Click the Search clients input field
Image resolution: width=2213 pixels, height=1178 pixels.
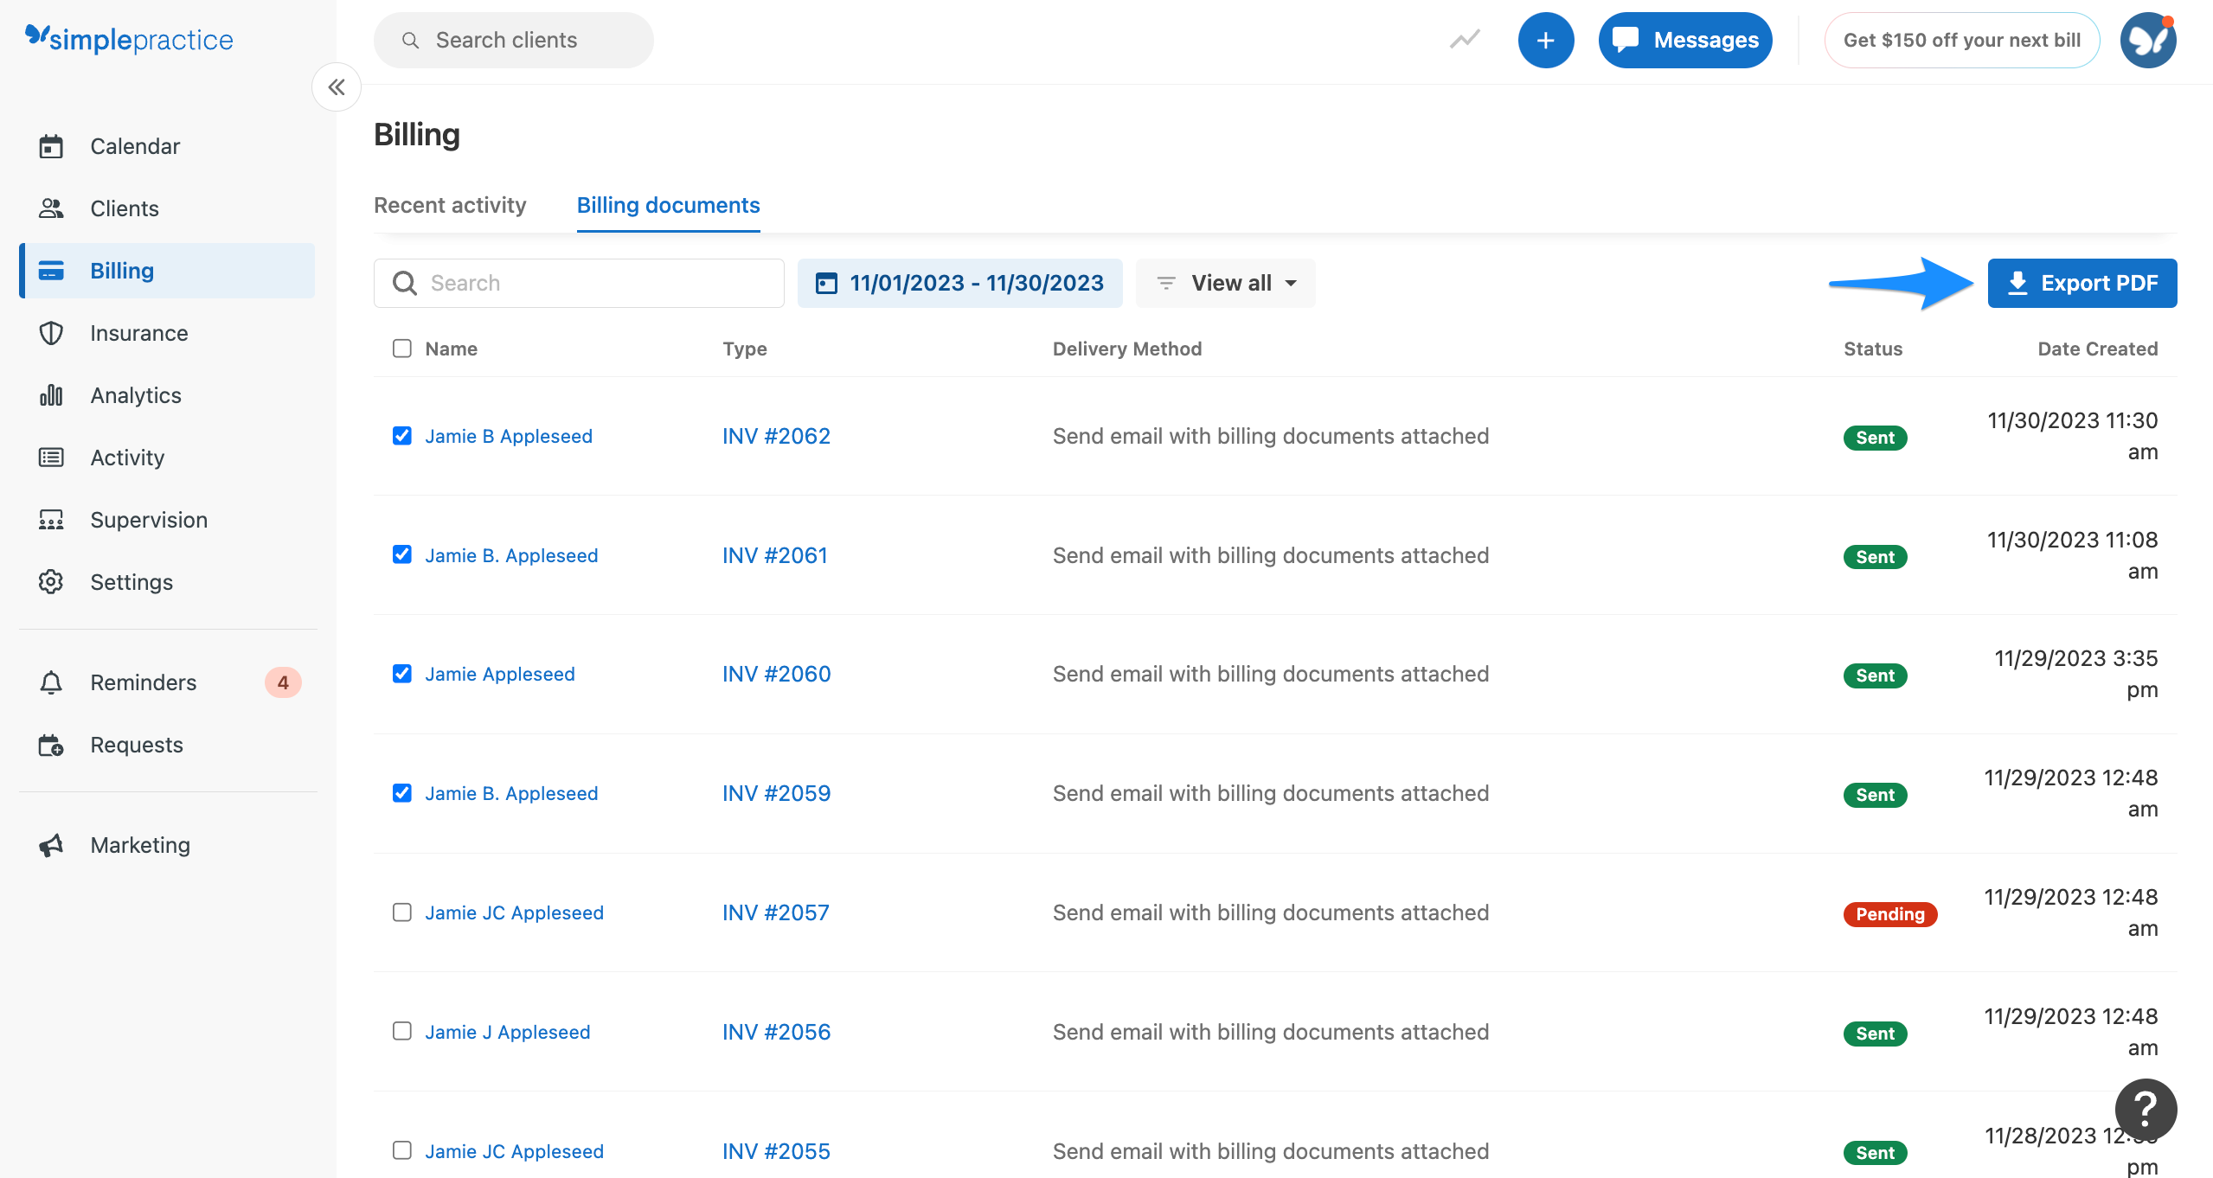coord(512,40)
